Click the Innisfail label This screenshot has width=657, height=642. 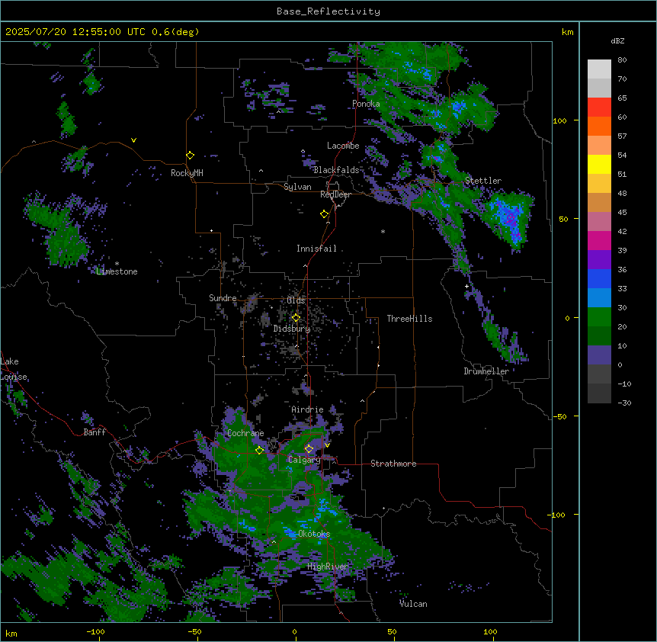(x=316, y=249)
